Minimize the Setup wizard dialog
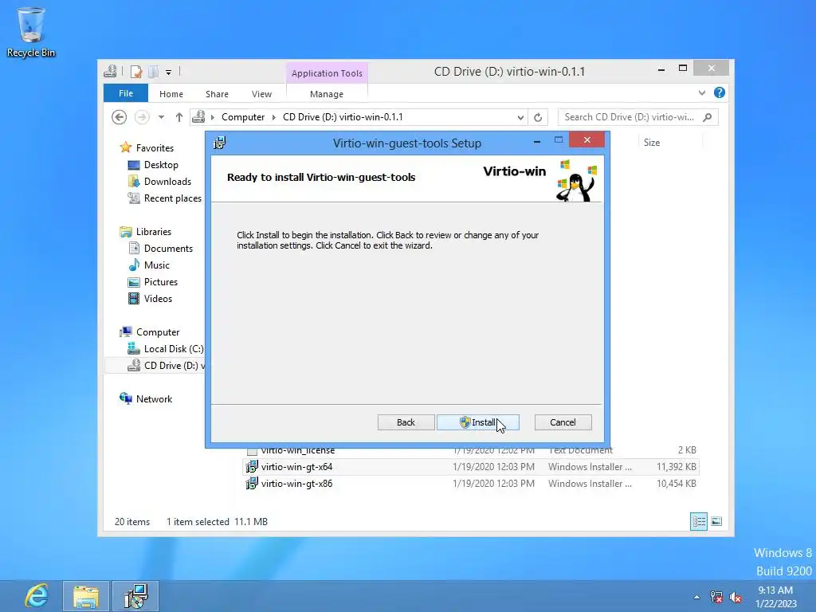The width and height of the screenshot is (816, 612). [537, 141]
